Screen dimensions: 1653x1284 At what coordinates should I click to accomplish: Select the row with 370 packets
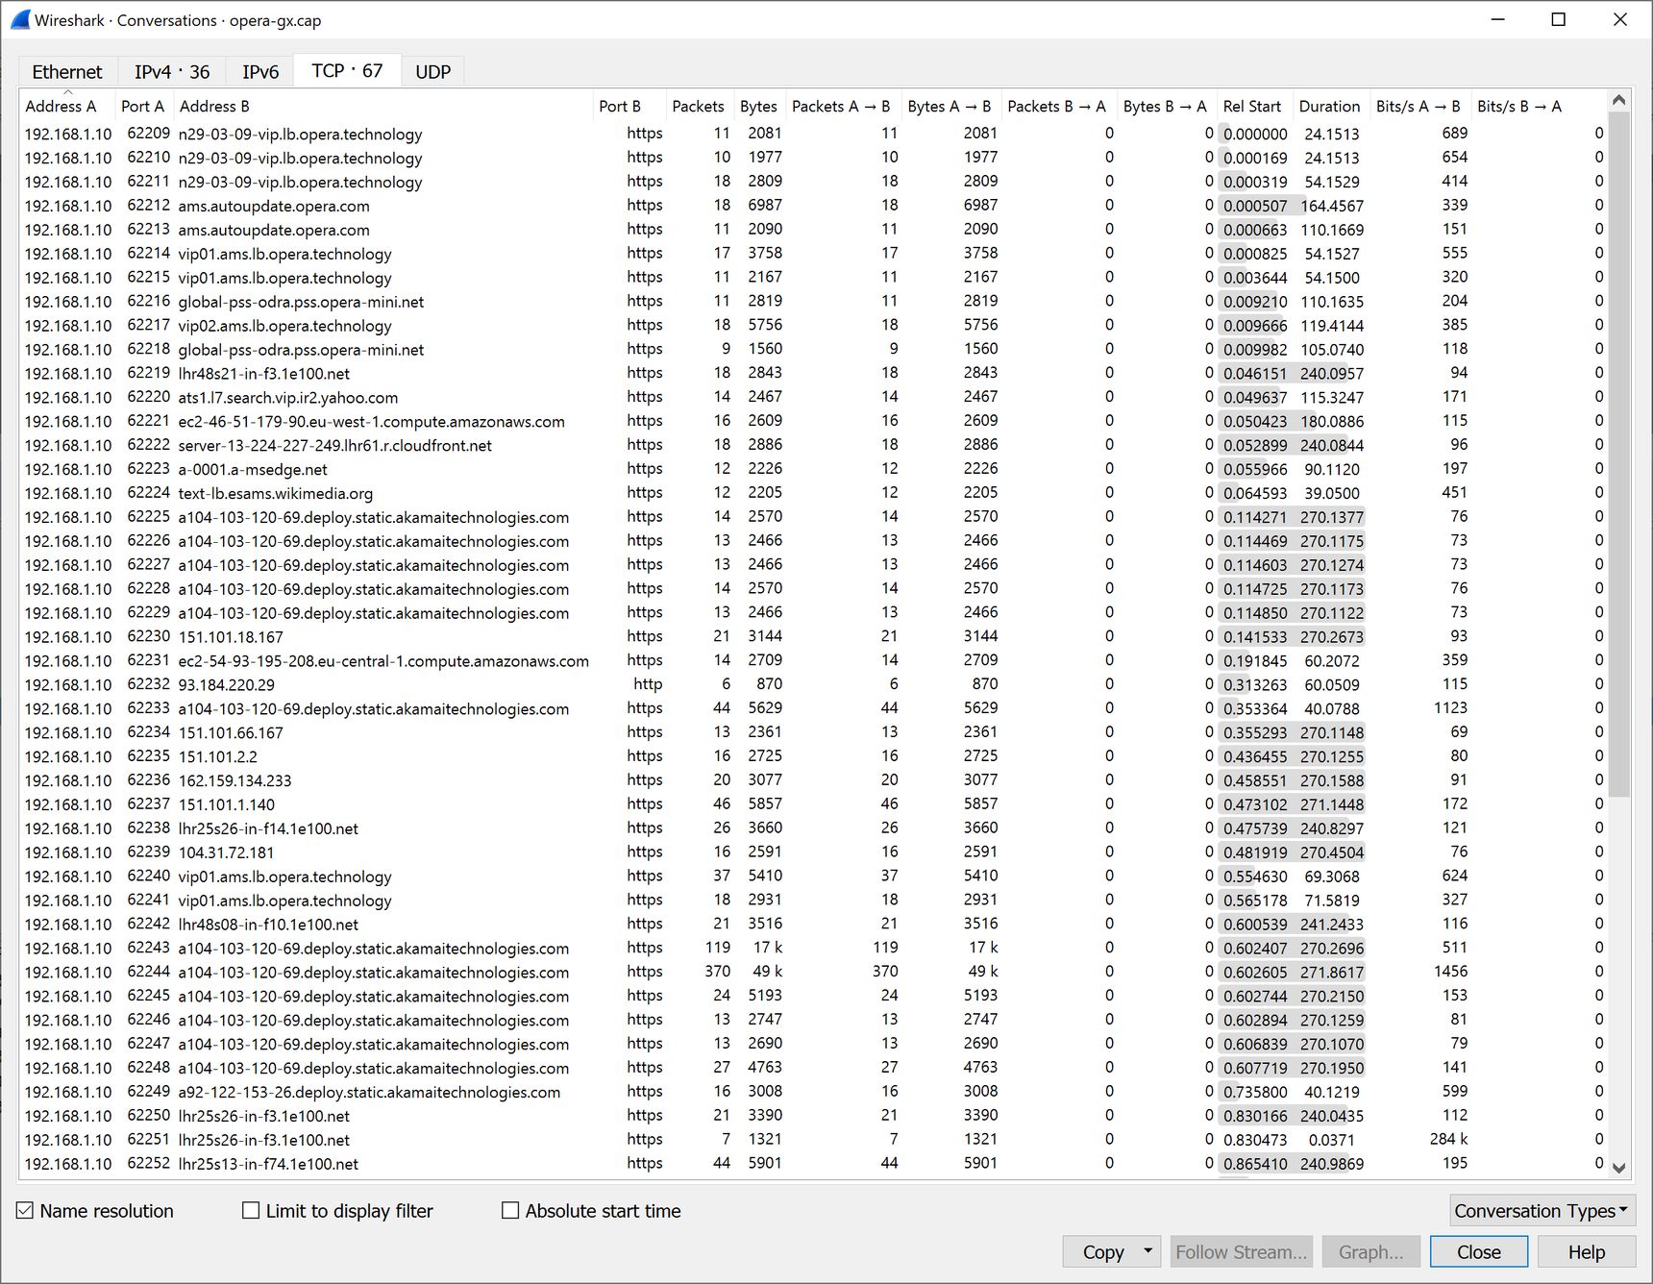point(813,972)
